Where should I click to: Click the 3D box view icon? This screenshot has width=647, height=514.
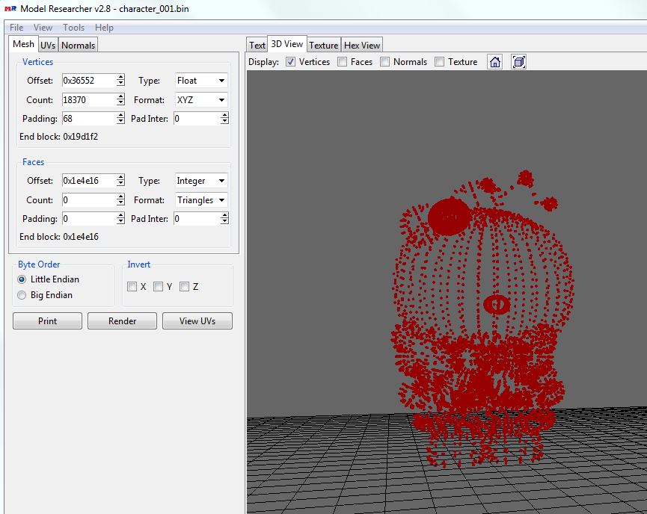click(518, 62)
